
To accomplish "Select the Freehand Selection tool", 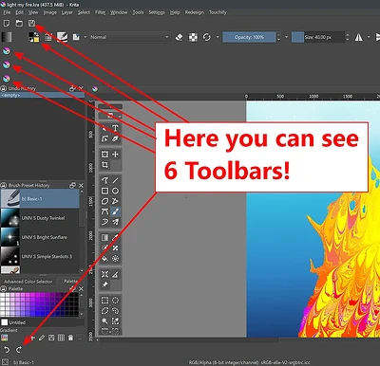I will coord(115,311).
